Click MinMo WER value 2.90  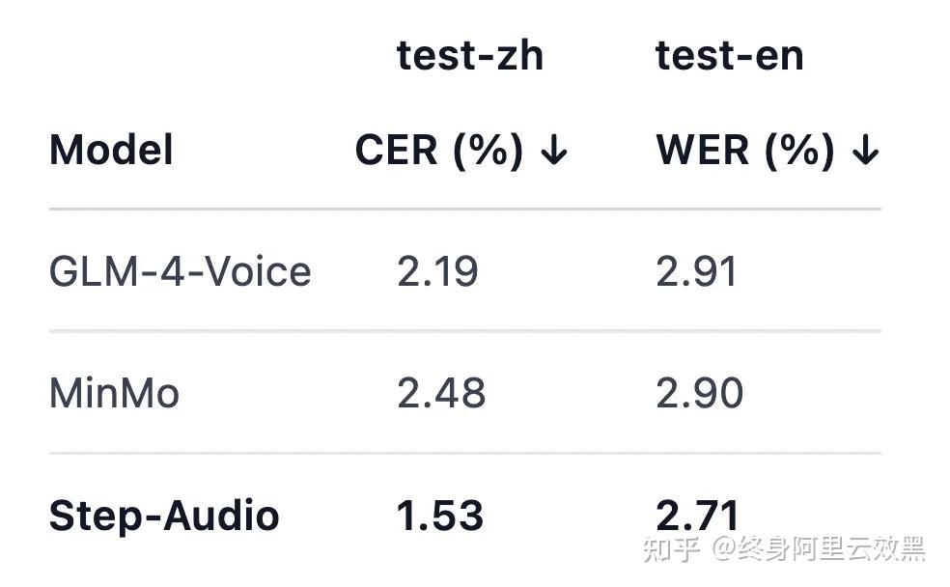pyautogui.click(x=700, y=394)
